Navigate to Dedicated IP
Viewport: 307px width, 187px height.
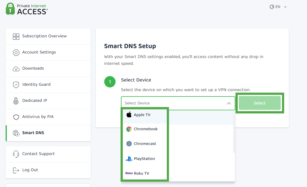[48, 101]
